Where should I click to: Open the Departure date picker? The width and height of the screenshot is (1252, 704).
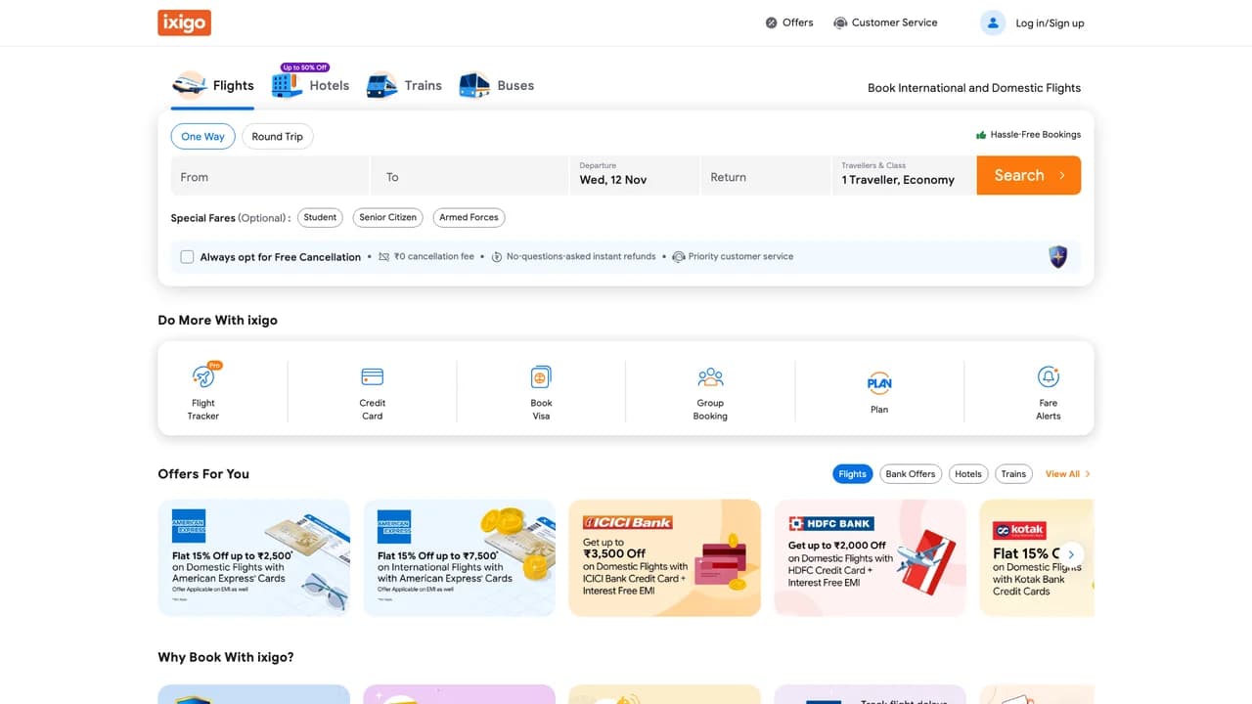pyautogui.click(x=634, y=175)
